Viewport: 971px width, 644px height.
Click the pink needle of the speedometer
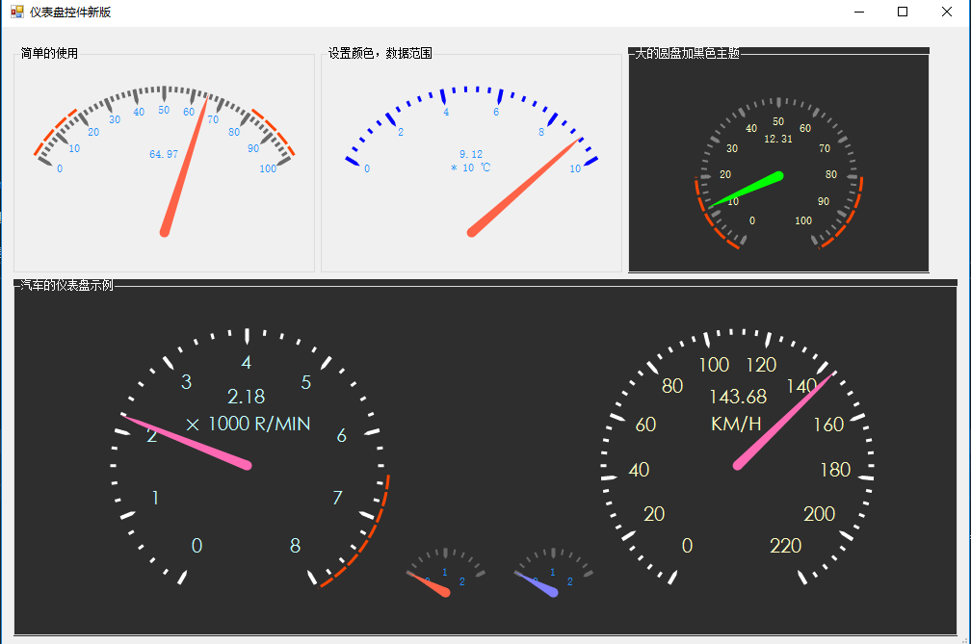785,419
